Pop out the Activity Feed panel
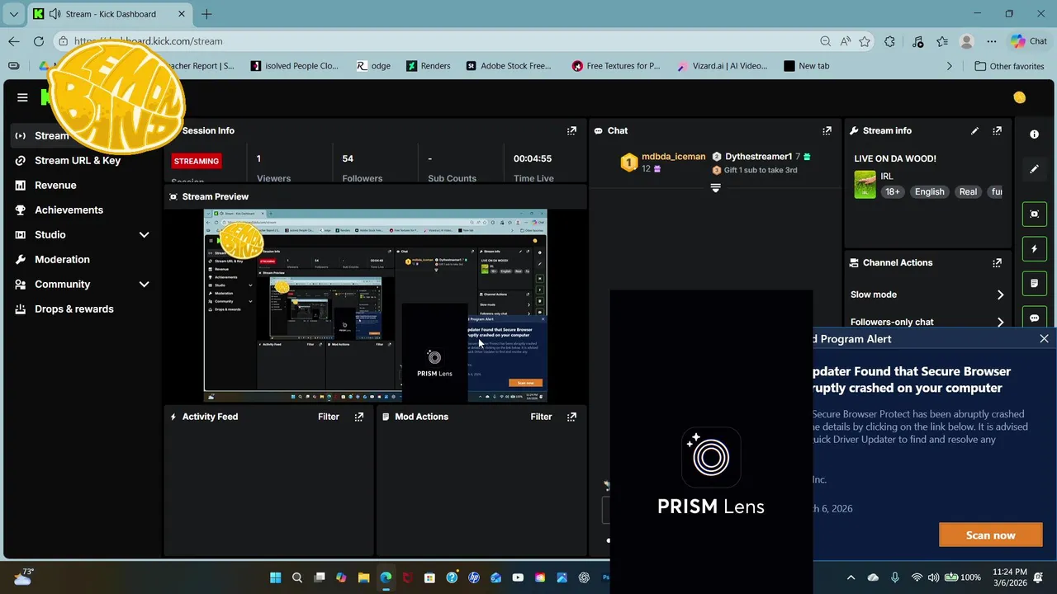This screenshot has height=594, width=1057. [x=358, y=417]
